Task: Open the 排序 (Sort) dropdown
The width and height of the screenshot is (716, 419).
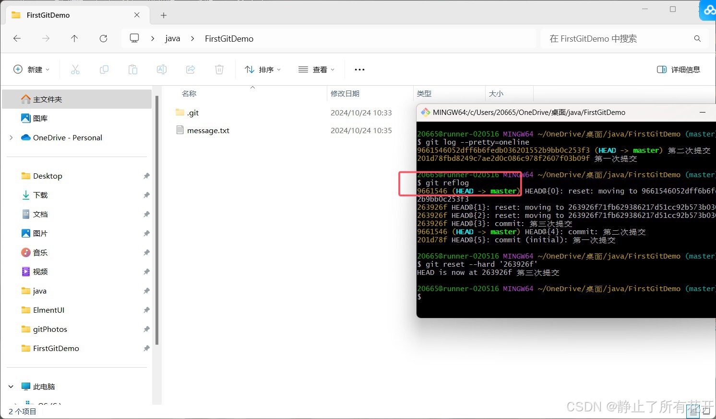Action: 263,69
